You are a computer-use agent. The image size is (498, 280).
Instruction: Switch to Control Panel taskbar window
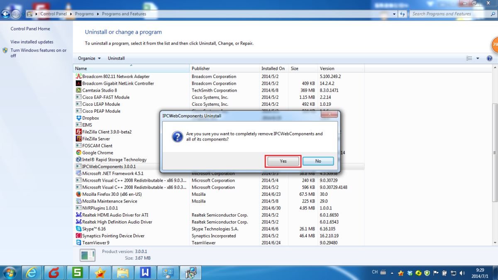click(168, 273)
